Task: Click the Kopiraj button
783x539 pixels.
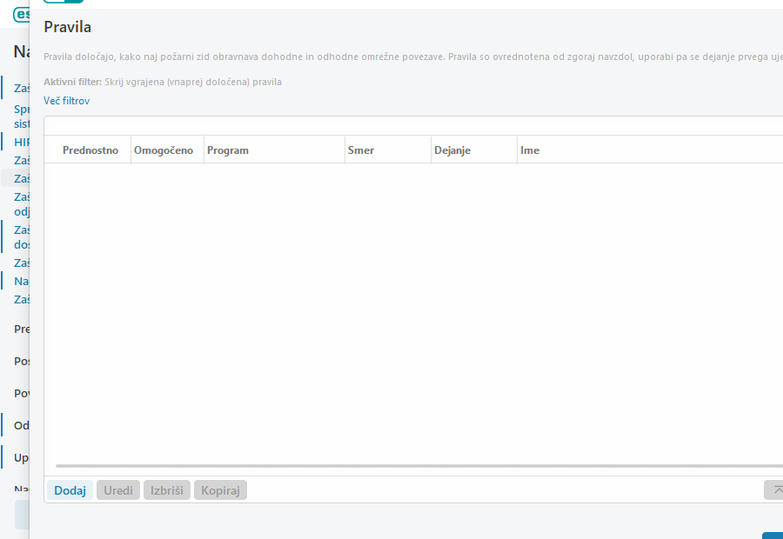Action: tap(220, 490)
